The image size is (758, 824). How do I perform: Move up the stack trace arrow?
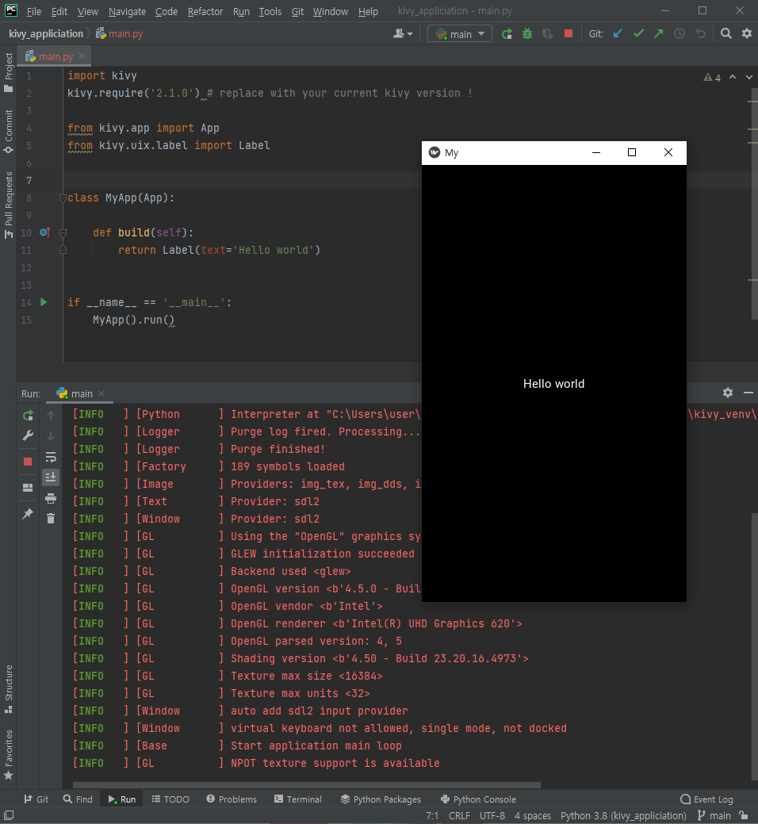click(51, 415)
